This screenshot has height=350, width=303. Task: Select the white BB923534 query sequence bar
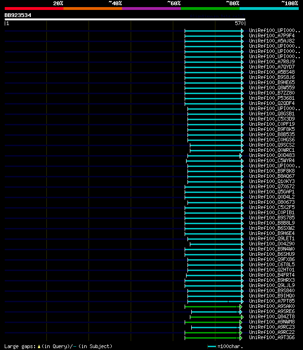tap(125, 19)
